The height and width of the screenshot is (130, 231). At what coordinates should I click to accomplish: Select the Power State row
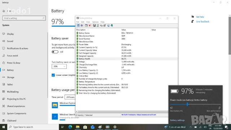(127, 44)
